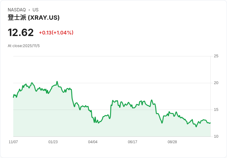Click the sharp price jump after 04/04
Viewport: 227px width, 158px height.
pyautogui.click(x=111, y=110)
